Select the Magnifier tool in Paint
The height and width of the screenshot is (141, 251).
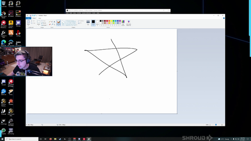click(54, 24)
